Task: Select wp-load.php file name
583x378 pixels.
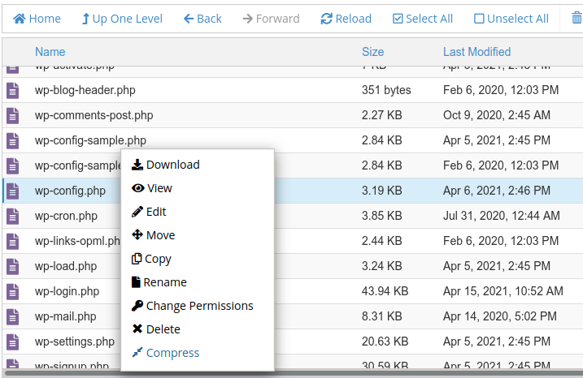Action: (66, 266)
